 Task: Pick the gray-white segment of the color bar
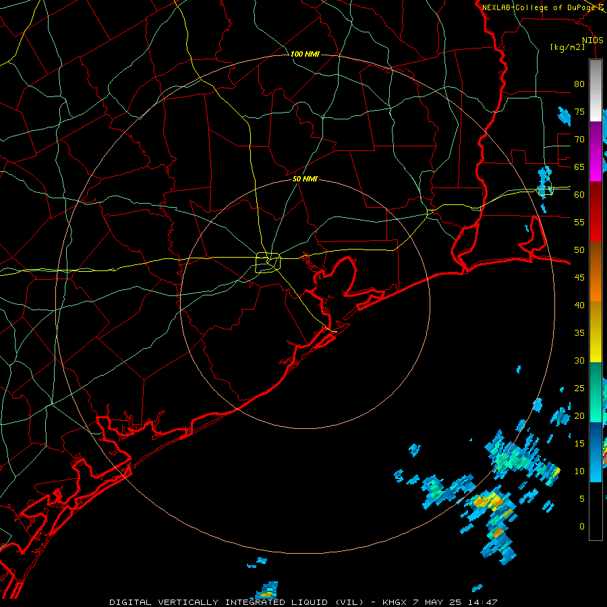point(596,90)
